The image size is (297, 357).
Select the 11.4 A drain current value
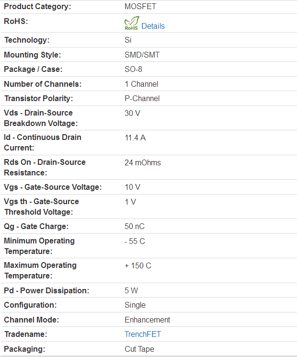point(135,138)
